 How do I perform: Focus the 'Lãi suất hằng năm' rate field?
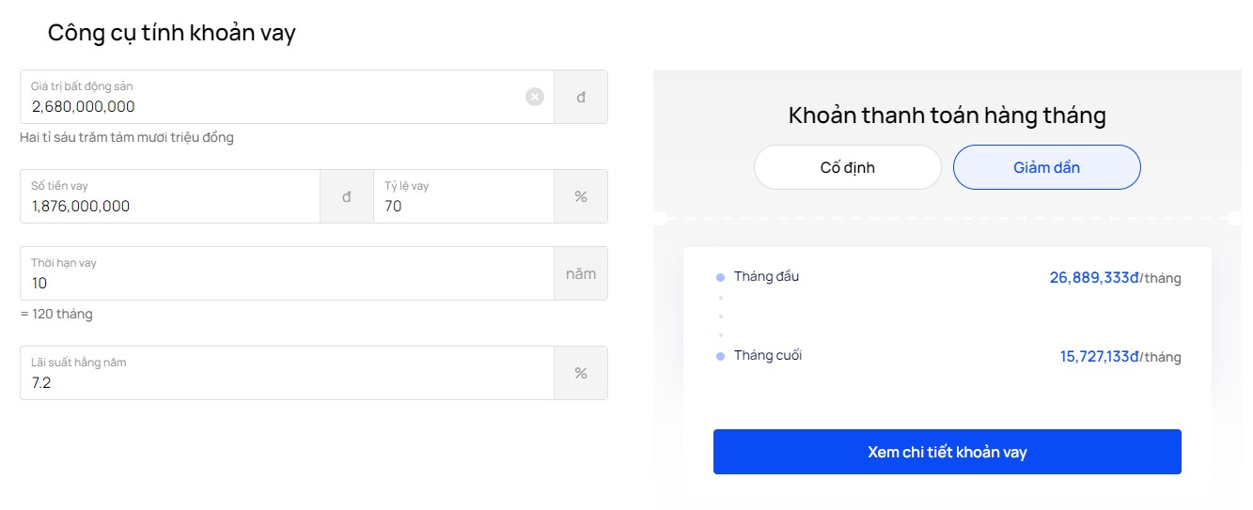coord(287,373)
